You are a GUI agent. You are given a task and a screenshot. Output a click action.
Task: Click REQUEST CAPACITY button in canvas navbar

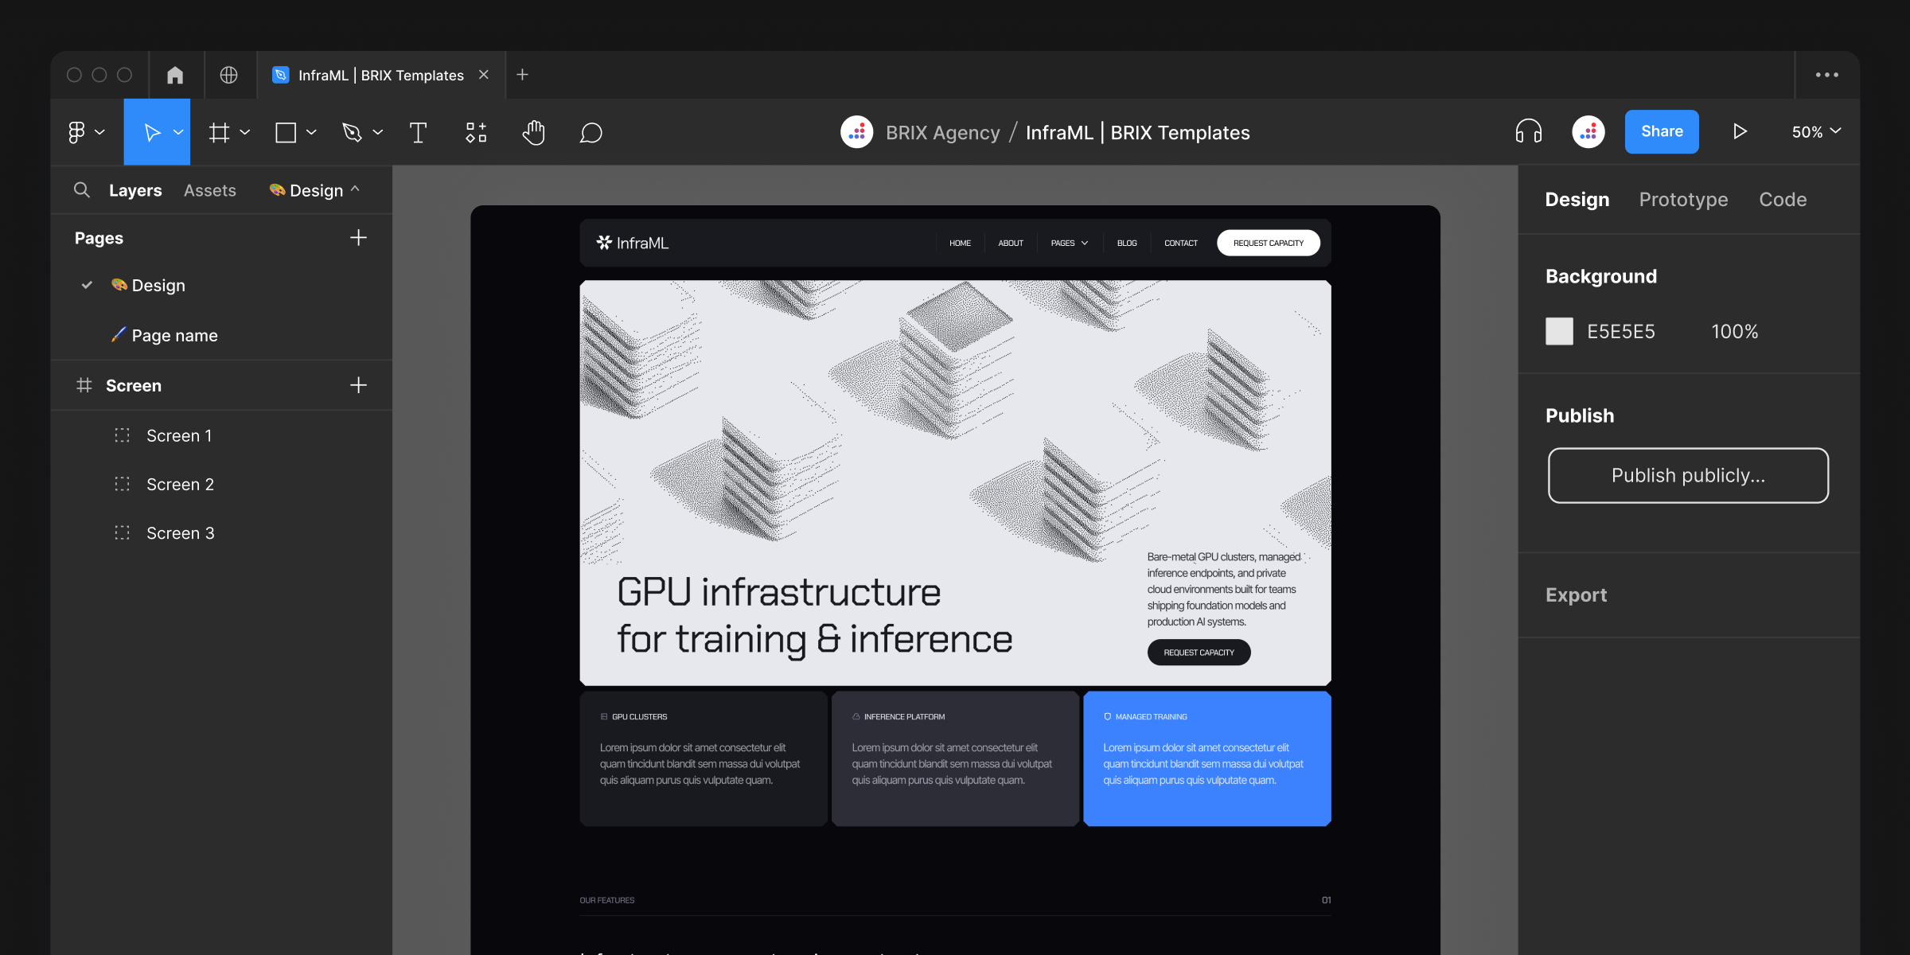[1269, 243]
